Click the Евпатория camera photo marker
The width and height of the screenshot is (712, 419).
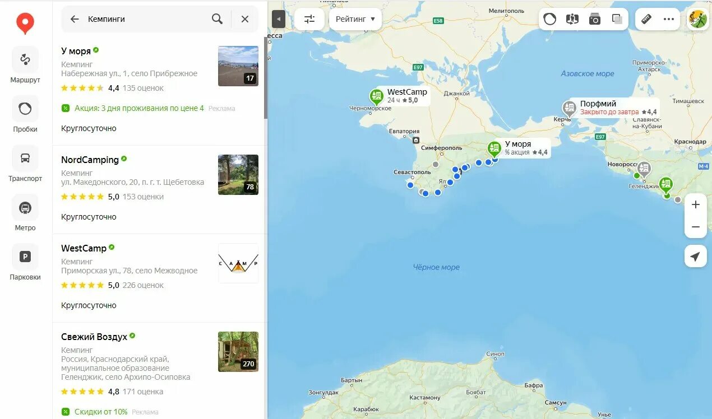point(416,141)
